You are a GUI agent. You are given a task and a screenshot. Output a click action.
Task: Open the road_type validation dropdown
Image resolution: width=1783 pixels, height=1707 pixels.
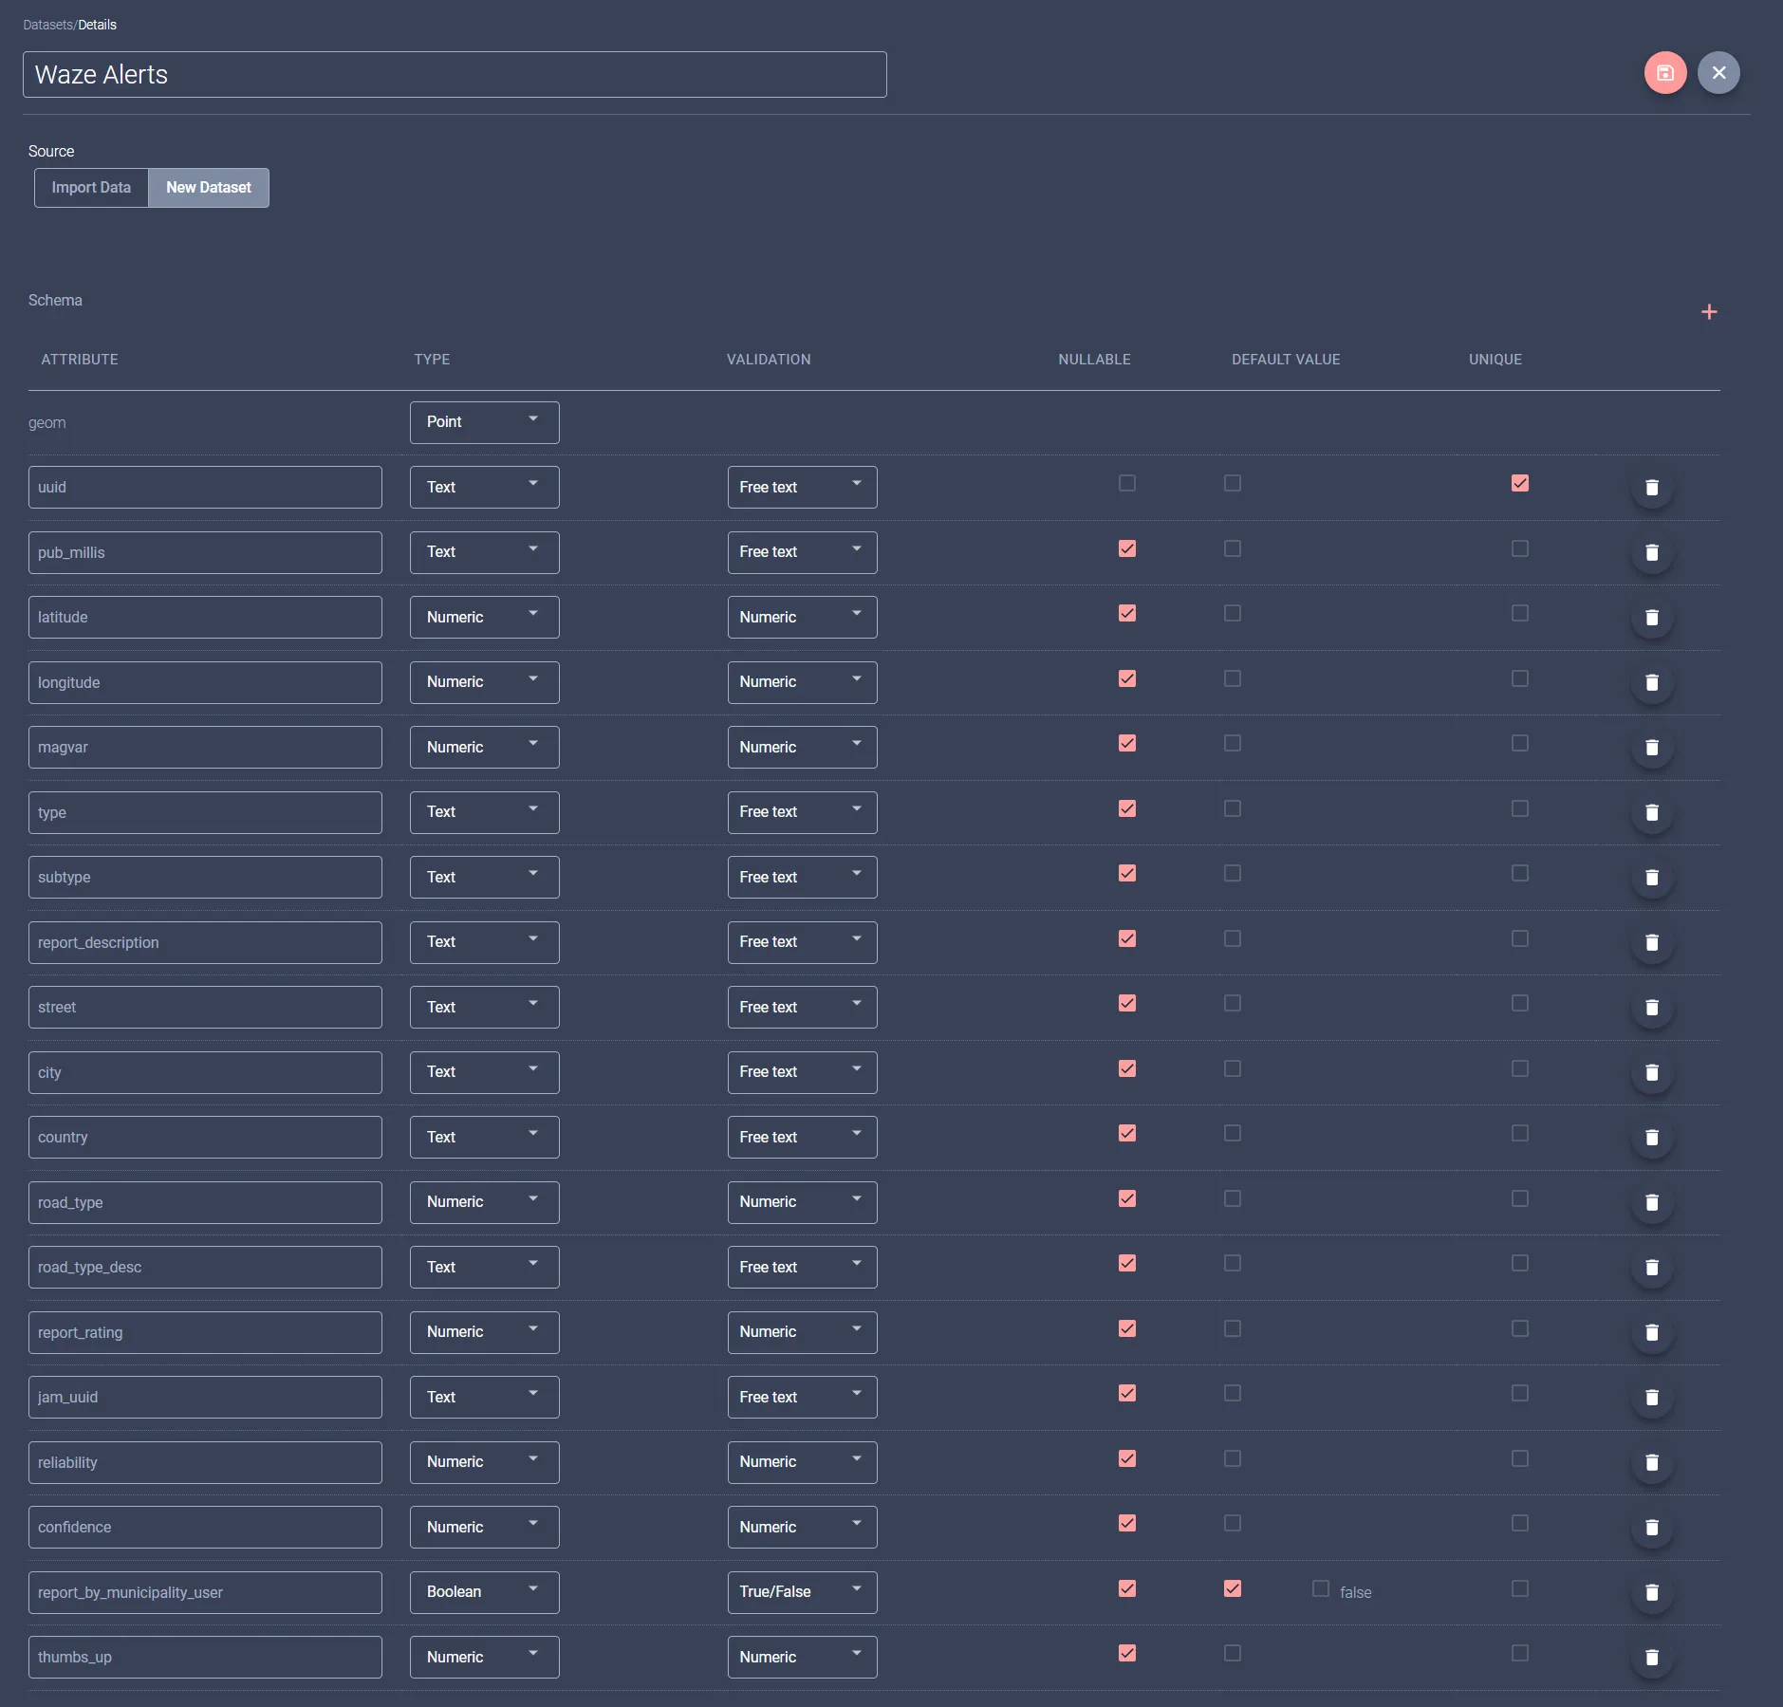pyautogui.click(x=802, y=1202)
